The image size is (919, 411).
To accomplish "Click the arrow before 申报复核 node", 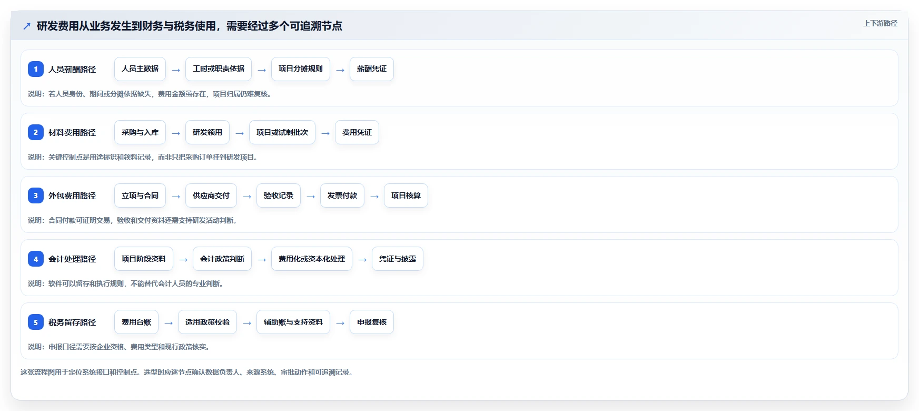I will pos(340,322).
